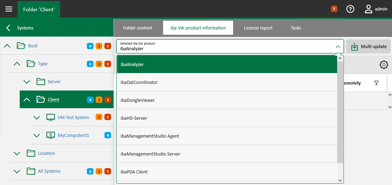Click the All Systems folder icon

click(31, 171)
